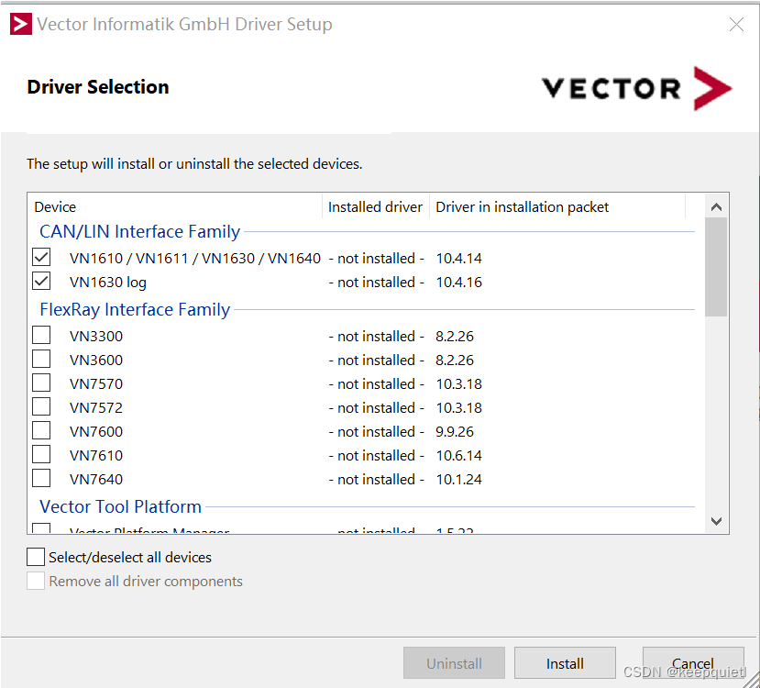
Task: Click packet version 10.1.24
Action: (x=458, y=480)
